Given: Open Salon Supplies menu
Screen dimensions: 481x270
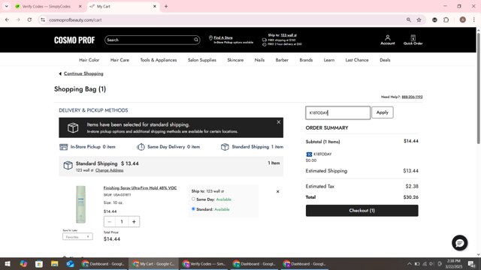Looking at the screenshot, I should pos(202,60).
